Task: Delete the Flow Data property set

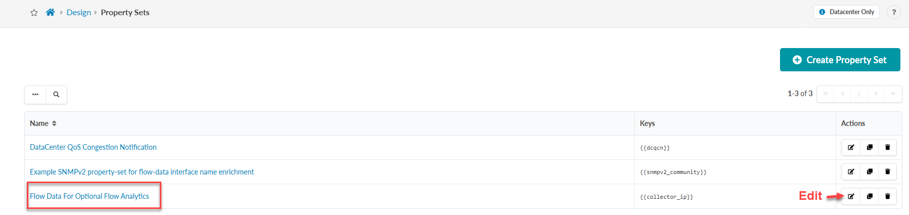Action: coord(887,196)
